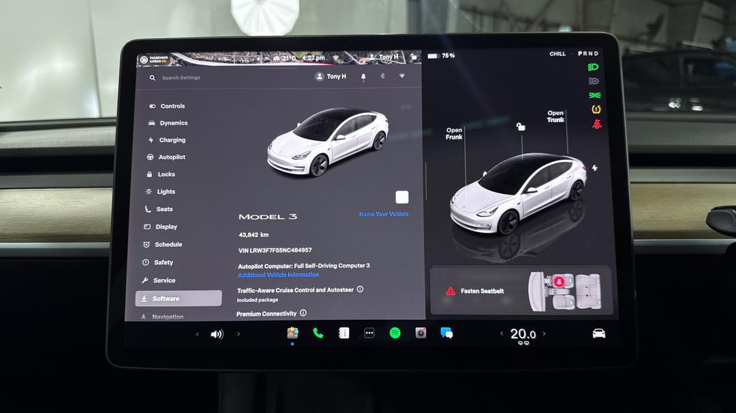
Task: Tap the seat occupancy diagram
Action: pyautogui.click(x=565, y=291)
